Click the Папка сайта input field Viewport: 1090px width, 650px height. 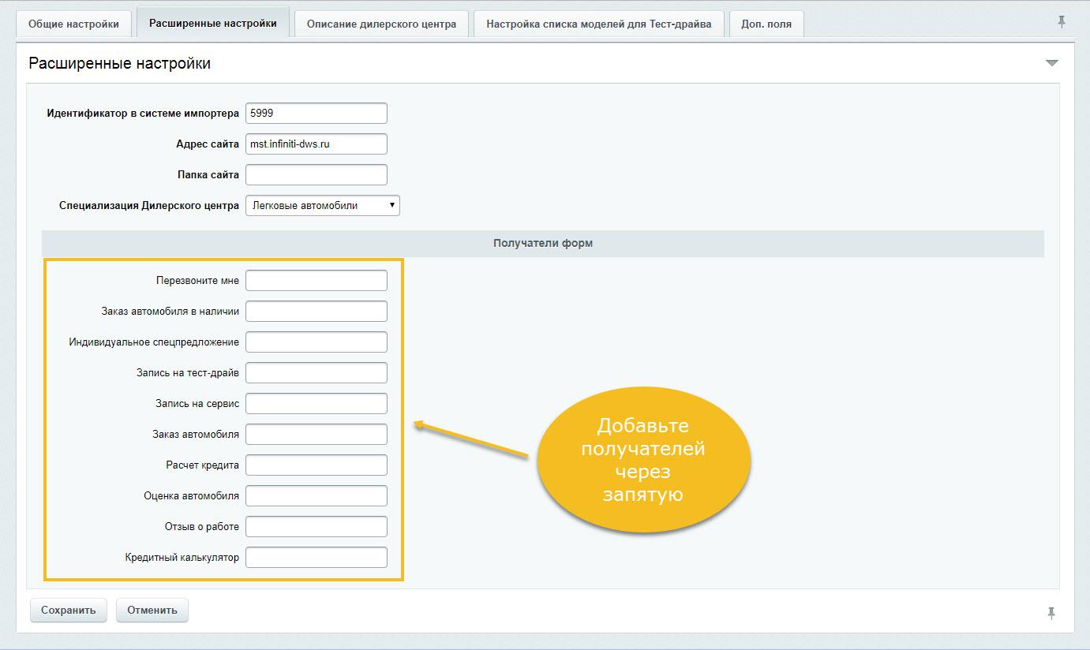coord(317,174)
